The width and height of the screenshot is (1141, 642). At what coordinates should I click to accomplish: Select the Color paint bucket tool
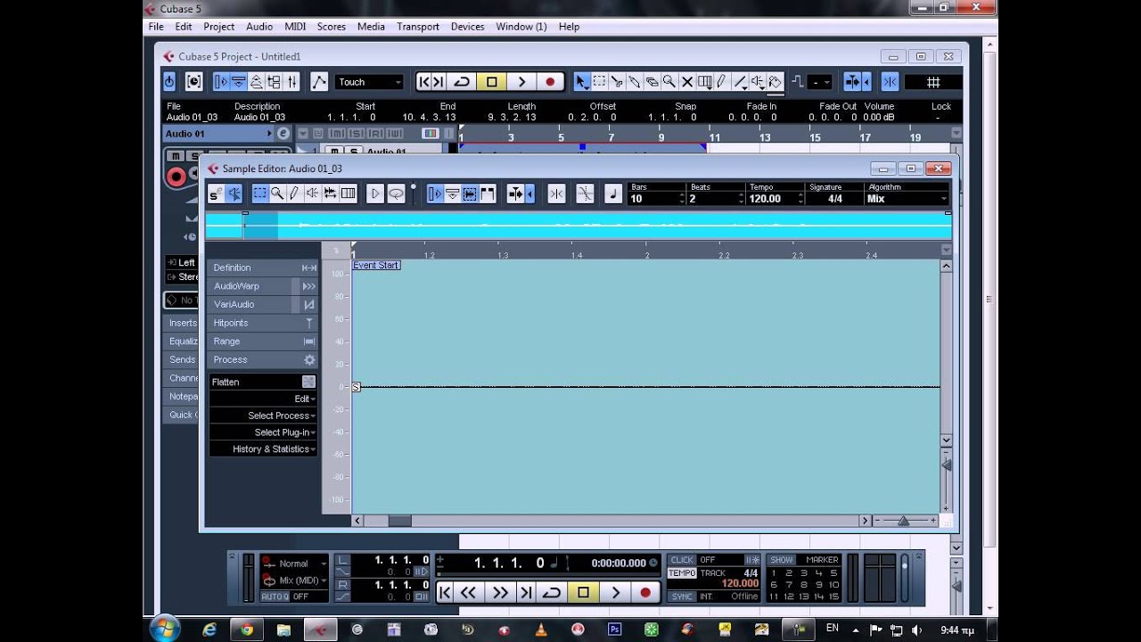(x=775, y=82)
